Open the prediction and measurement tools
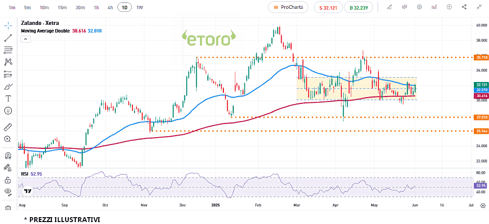The width and height of the screenshot is (489, 224). (8, 74)
